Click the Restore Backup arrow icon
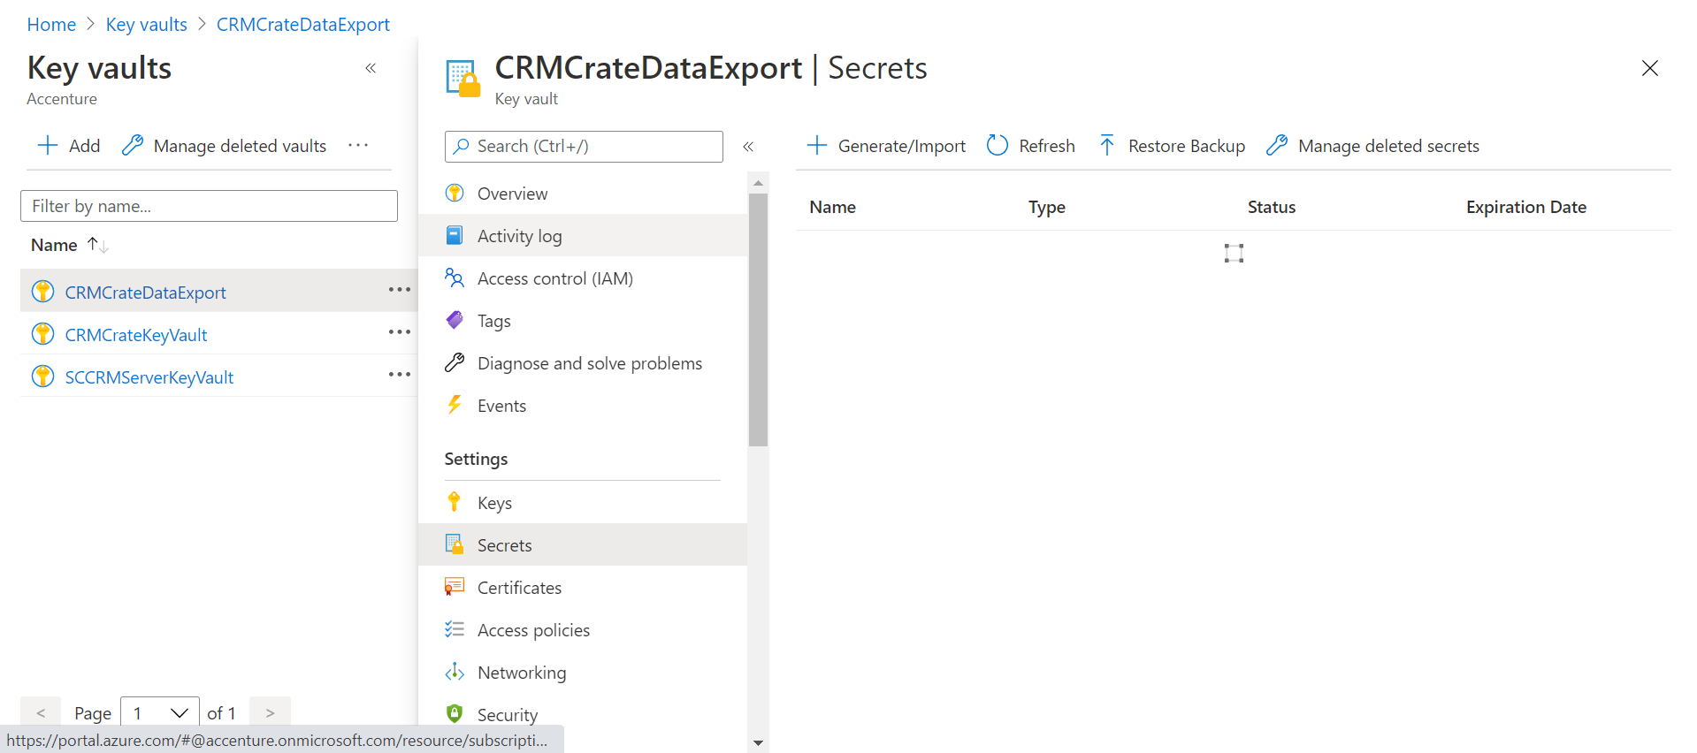This screenshot has width=1697, height=753. click(x=1107, y=146)
